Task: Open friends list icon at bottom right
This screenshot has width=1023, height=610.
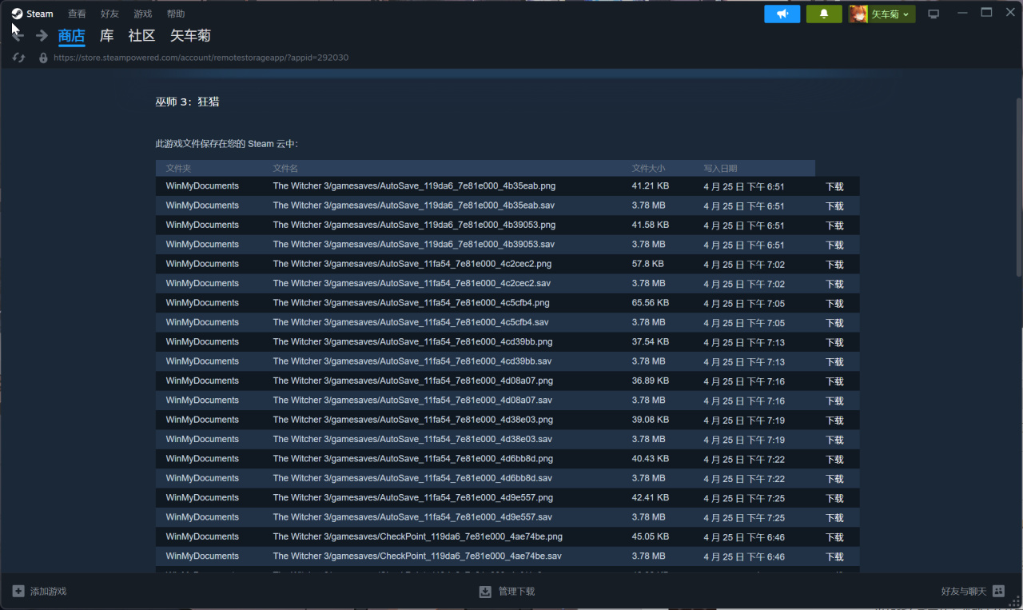Action: [998, 591]
